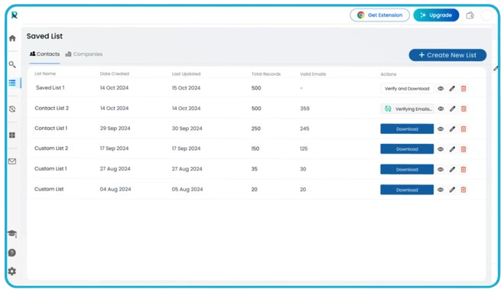Screen dimensions: 504x290
Task: Edit Custom List 2 with the pencil
Action: (x=452, y=149)
